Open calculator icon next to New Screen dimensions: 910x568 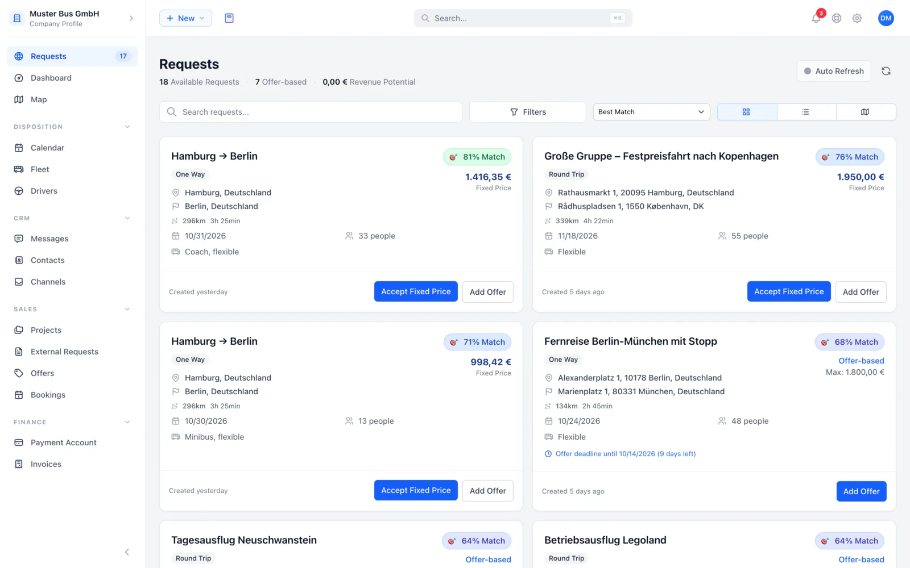pyautogui.click(x=229, y=18)
